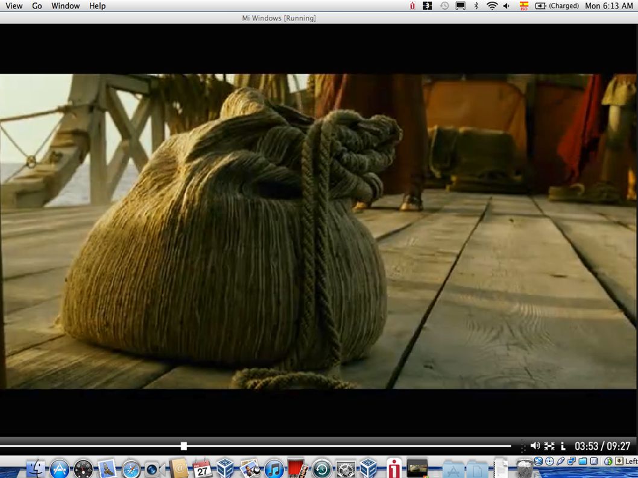Click the red 'i' menu bar icon
This screenshot has width=638, height=478.
coord(412,5)
